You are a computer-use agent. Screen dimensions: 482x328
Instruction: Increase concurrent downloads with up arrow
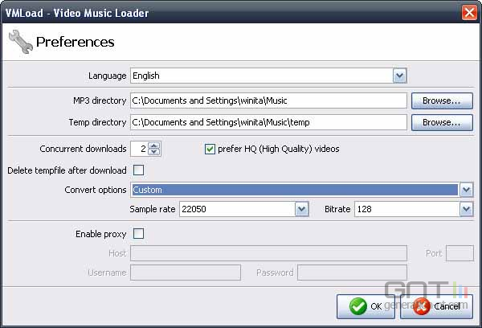(x=154, y=146)
